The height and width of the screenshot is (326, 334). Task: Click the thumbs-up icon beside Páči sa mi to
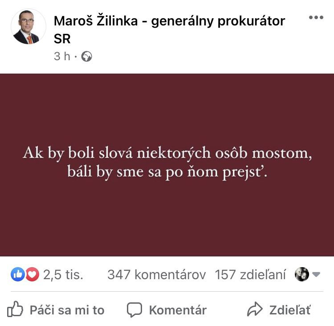point(15,309)
